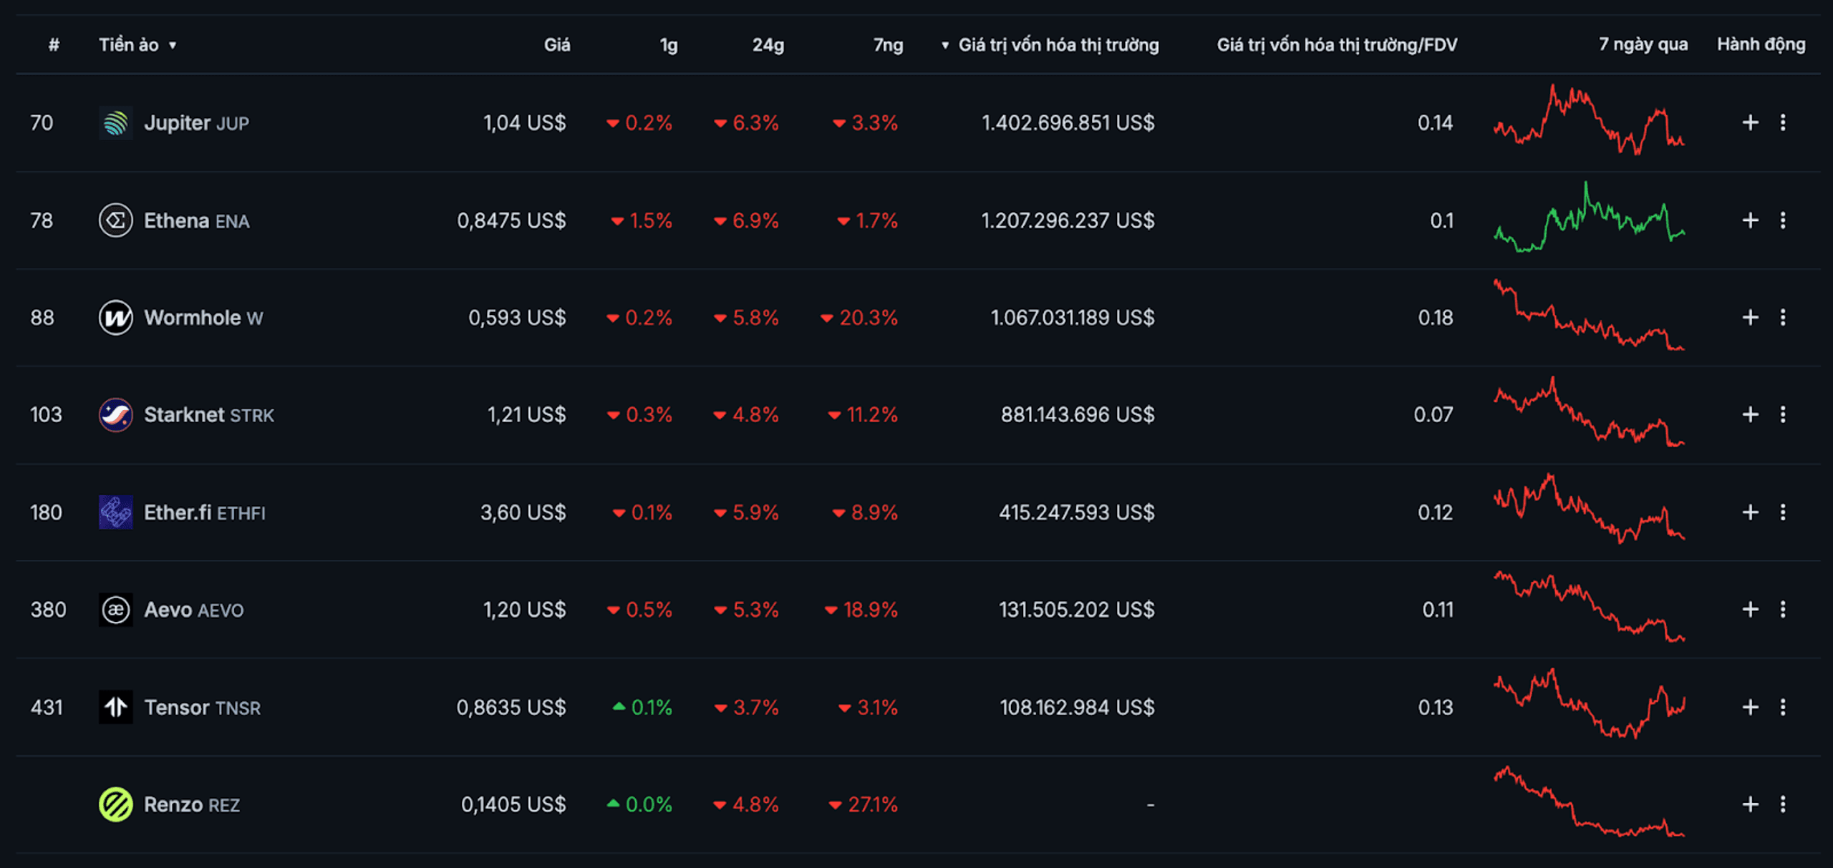Add Starknet with its plus icon
This screenshot has height=868, width=1833.
pyautogui.click(x=1750, y=414)
